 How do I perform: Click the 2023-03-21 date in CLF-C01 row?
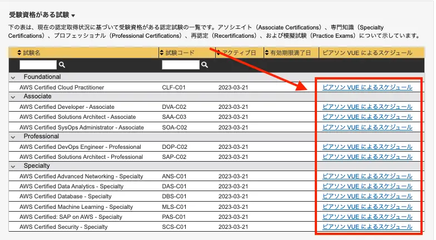233,87
